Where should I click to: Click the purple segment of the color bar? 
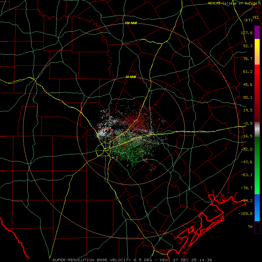click(x=257, y=33)
